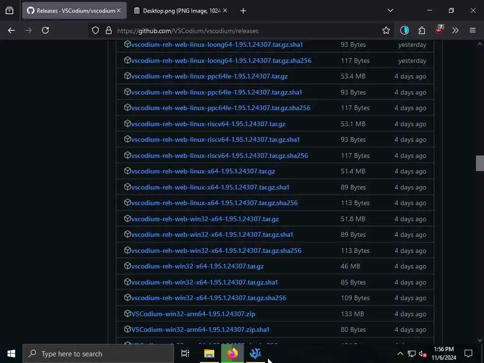
Task: Download reh-web-linux-x64 tar.gz archive
Action: point(203,171)
